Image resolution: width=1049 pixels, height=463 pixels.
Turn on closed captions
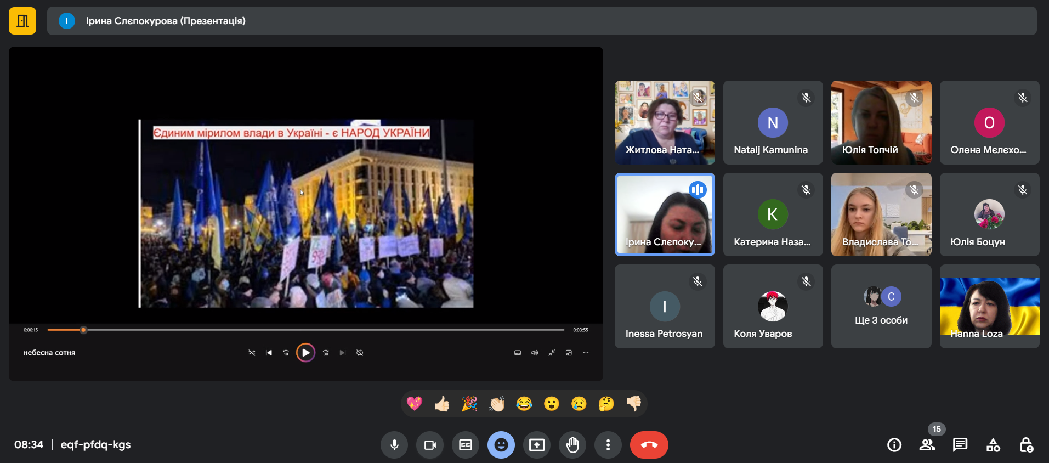pos(466,445)
